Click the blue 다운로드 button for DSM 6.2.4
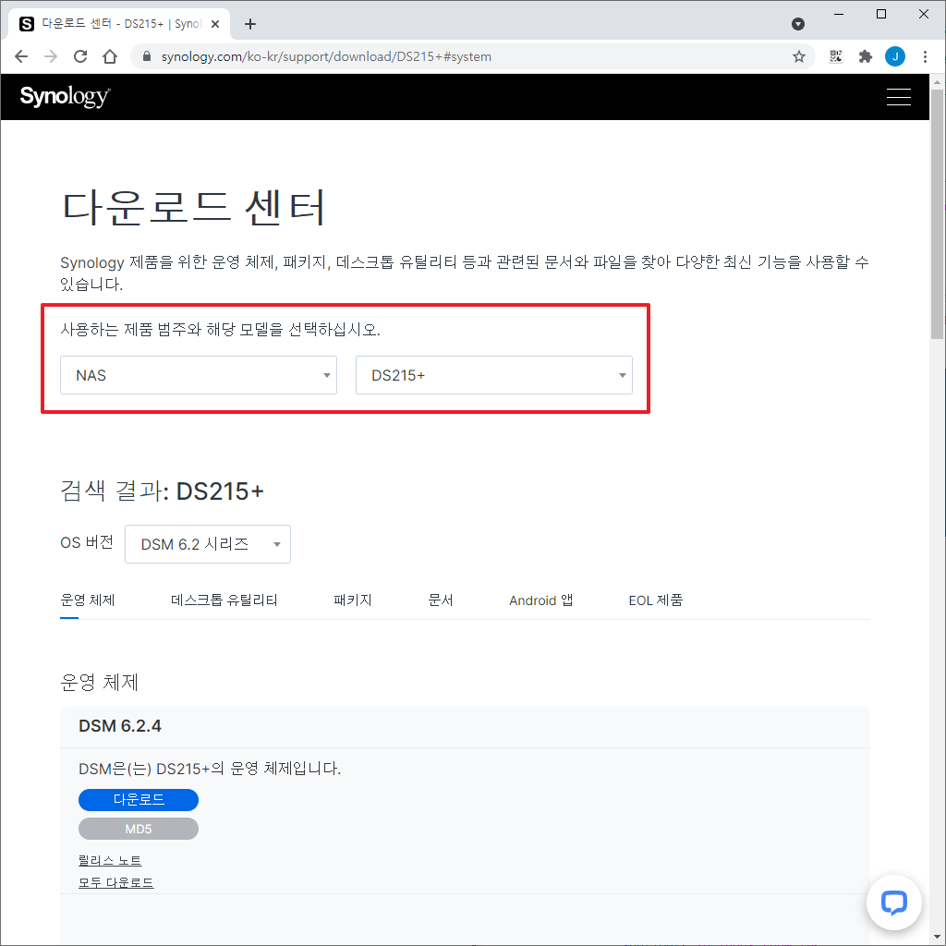Image resolution: width=946 pixels, height=946 pixels. (139, 799)
